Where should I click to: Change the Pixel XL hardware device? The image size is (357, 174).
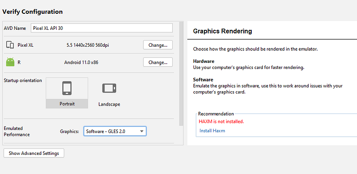coord(158,45)
